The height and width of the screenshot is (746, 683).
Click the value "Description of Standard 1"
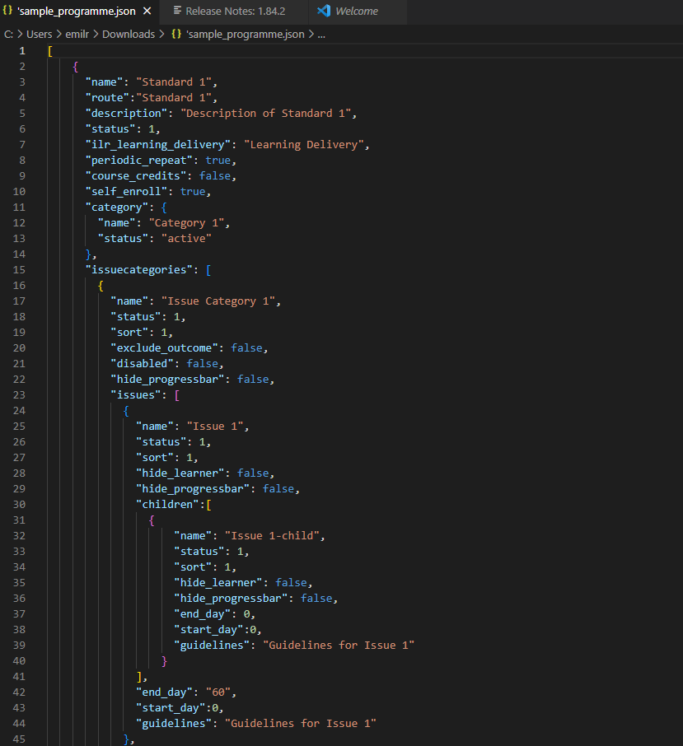click(x=265, y=114)
